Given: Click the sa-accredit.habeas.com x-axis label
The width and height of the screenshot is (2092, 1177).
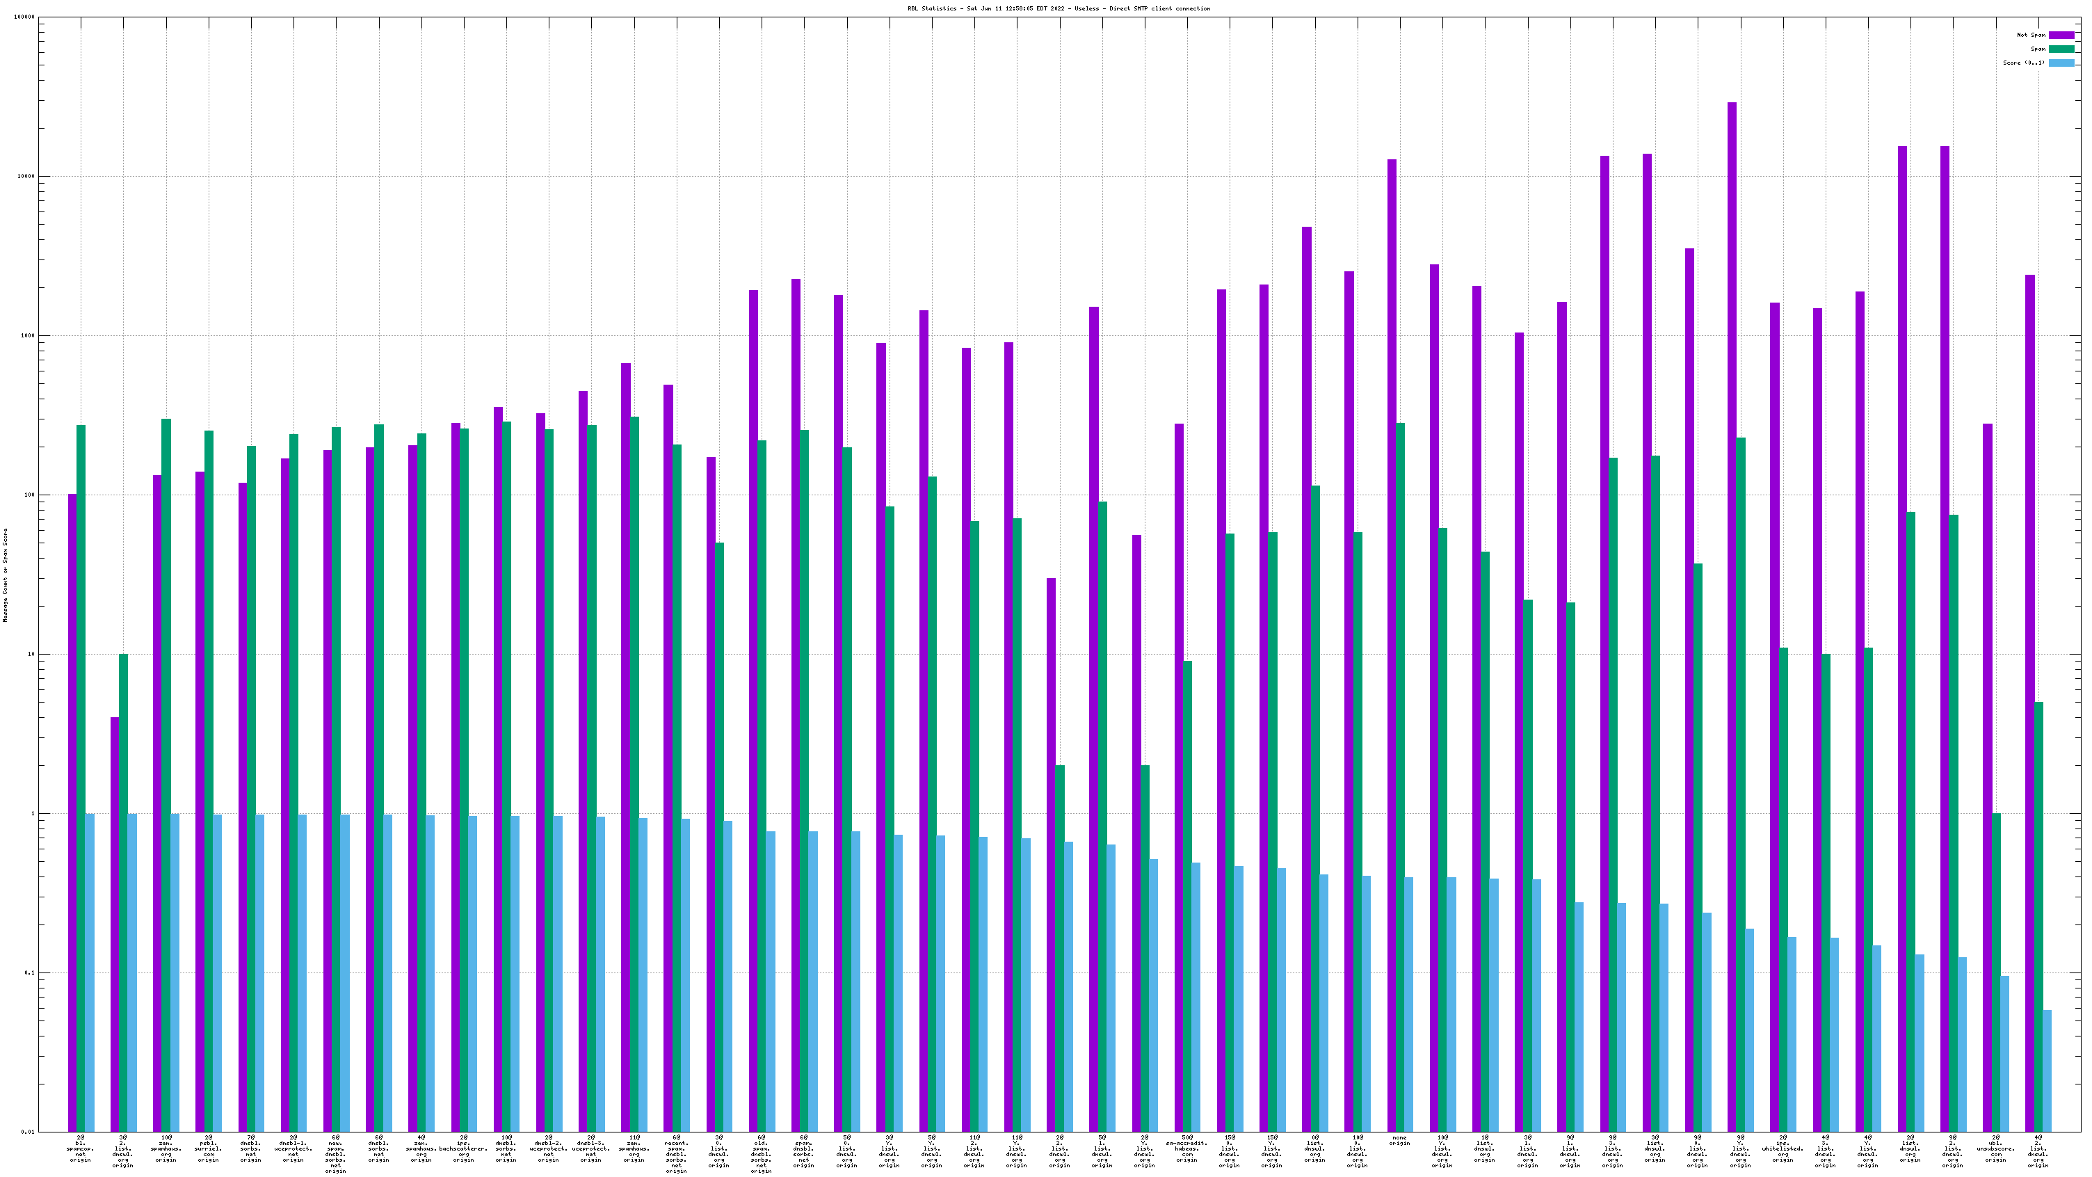Looking at the screenshot, I should point(1186,1148).
